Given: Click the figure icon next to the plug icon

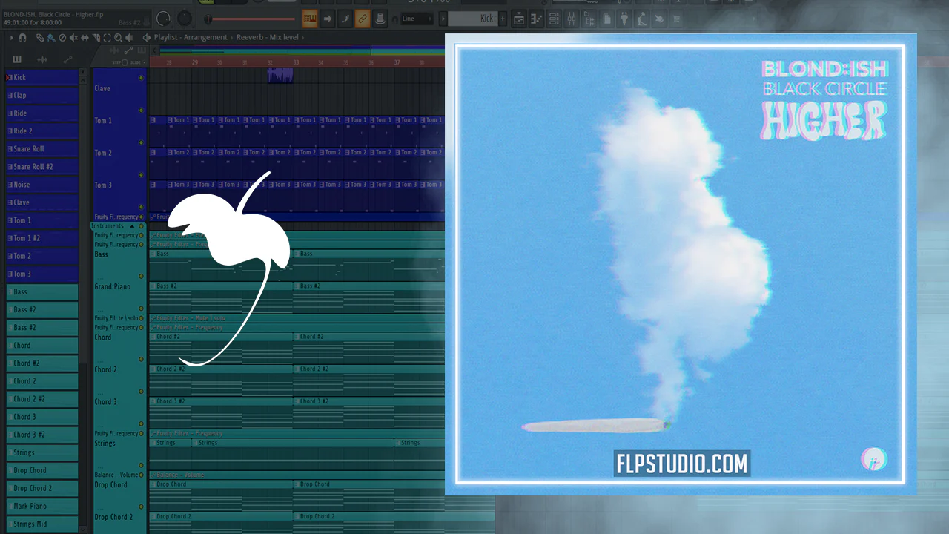Looking at the screenshot, I should point(641,19).
